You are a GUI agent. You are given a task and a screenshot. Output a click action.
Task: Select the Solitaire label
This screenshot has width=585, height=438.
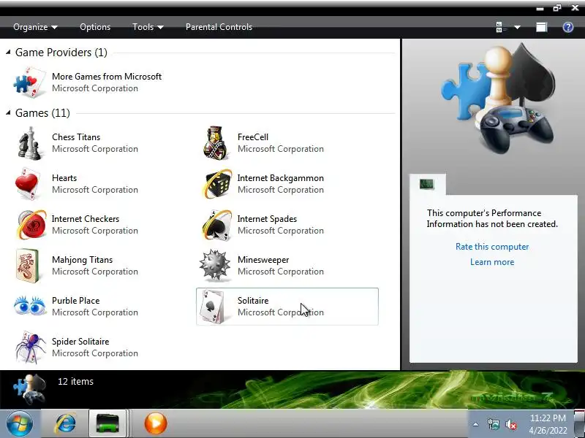[253, 301]
